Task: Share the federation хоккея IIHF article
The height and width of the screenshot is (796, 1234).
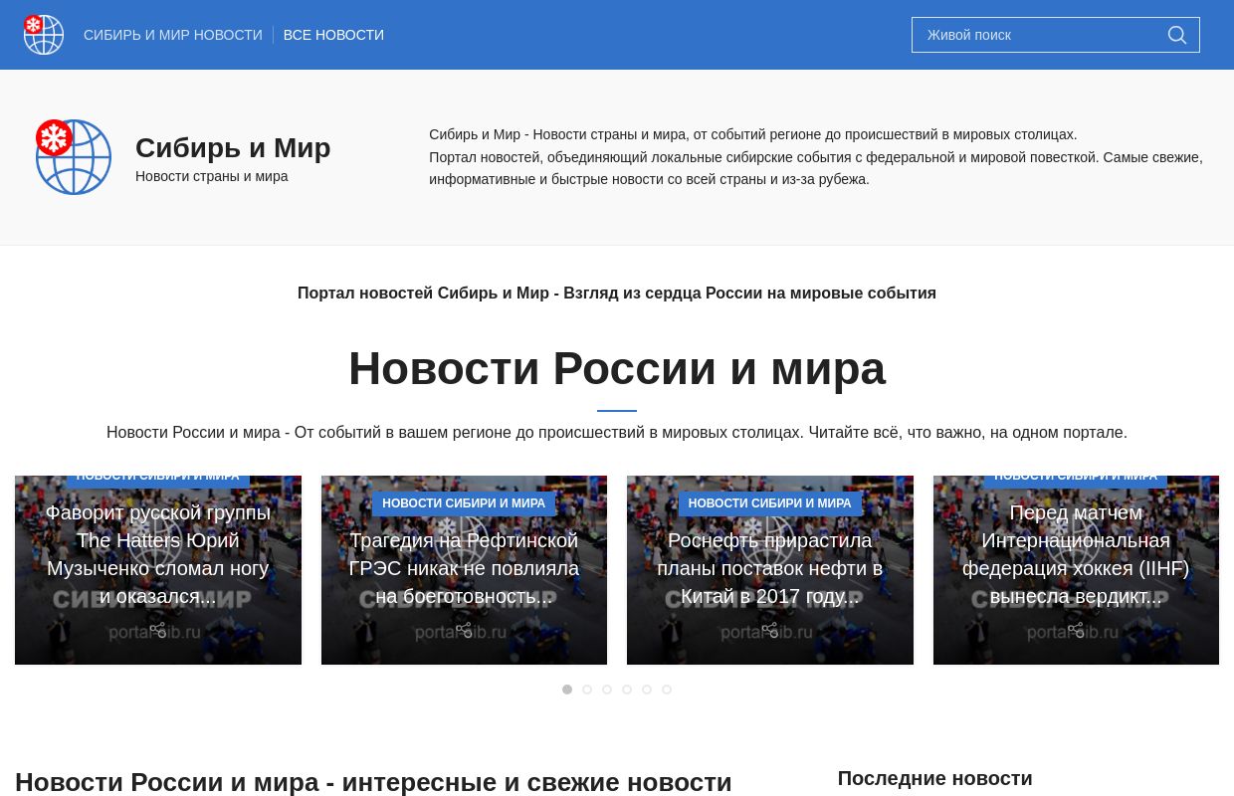Action: click(1076, 630)
